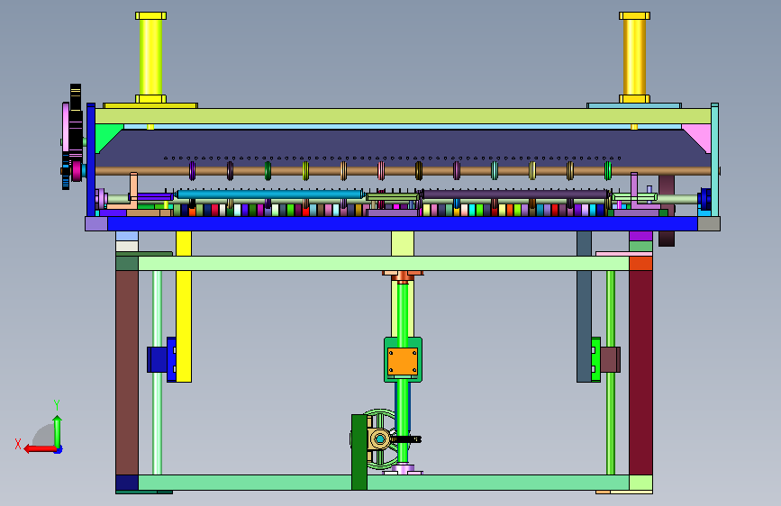Select the green triangular gusset at top left
Viewport: 781px width, 506px height.
pos(106,135)
